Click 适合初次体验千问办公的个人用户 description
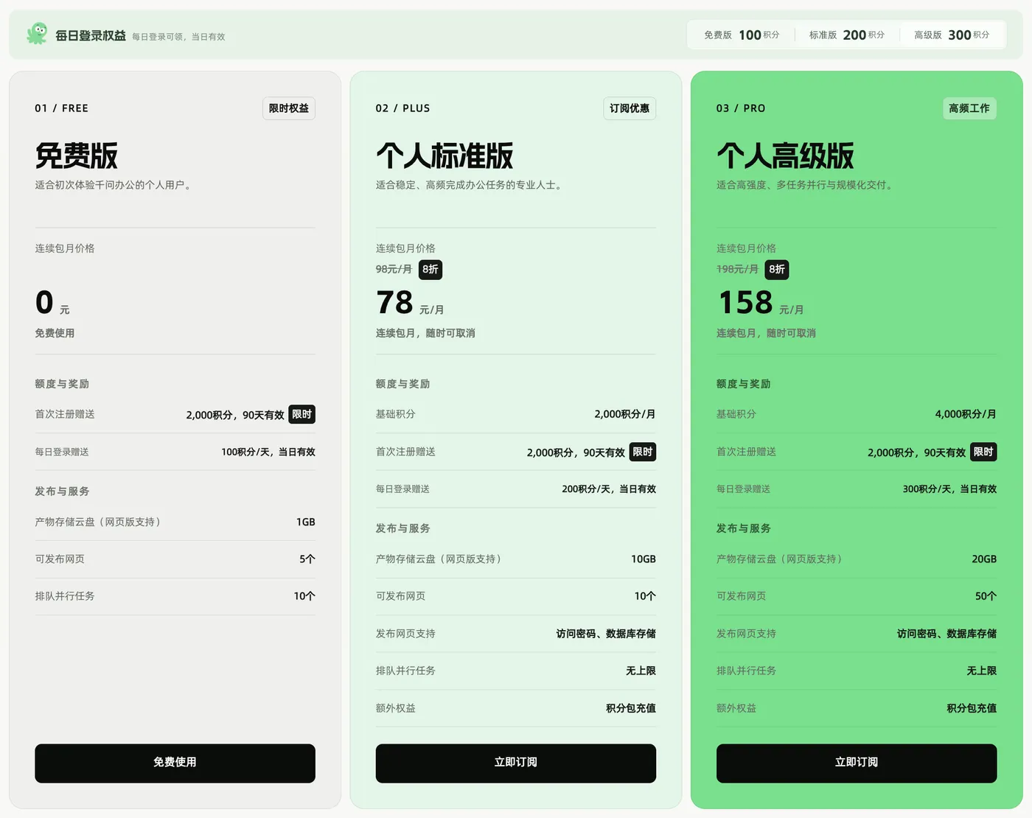 coord(114,185)
